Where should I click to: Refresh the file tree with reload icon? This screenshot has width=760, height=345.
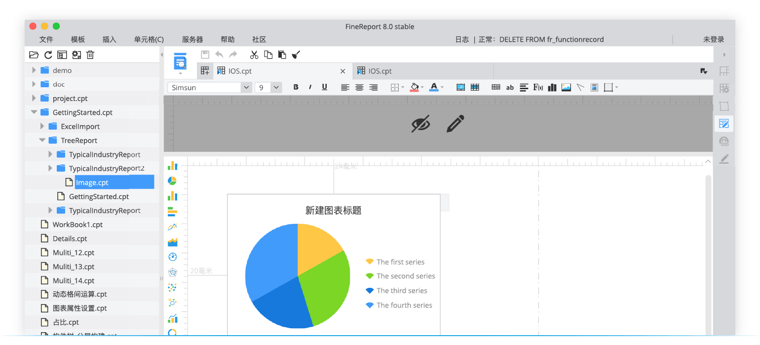pyautogui.click(x=48, y=55)
